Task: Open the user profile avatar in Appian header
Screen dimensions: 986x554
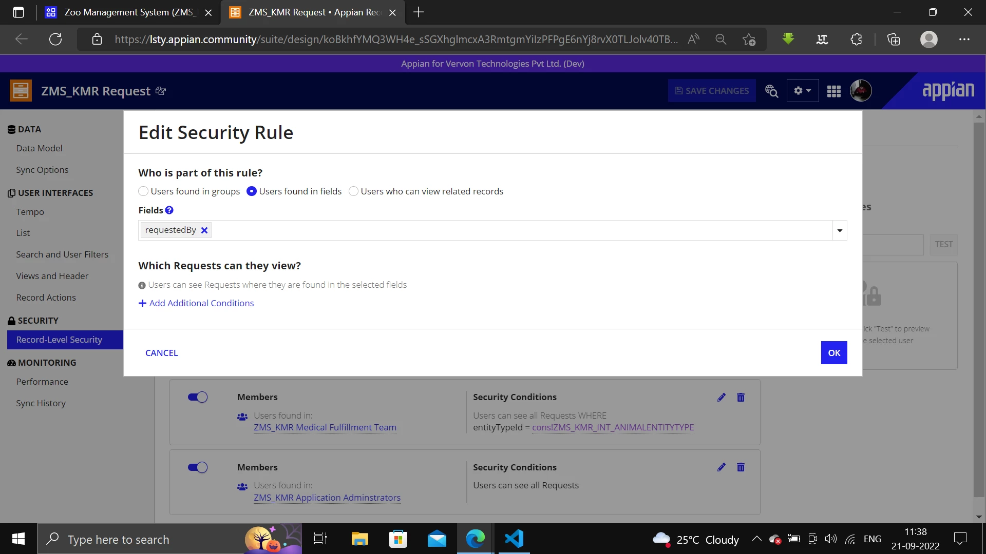Action: click(861, 91)
